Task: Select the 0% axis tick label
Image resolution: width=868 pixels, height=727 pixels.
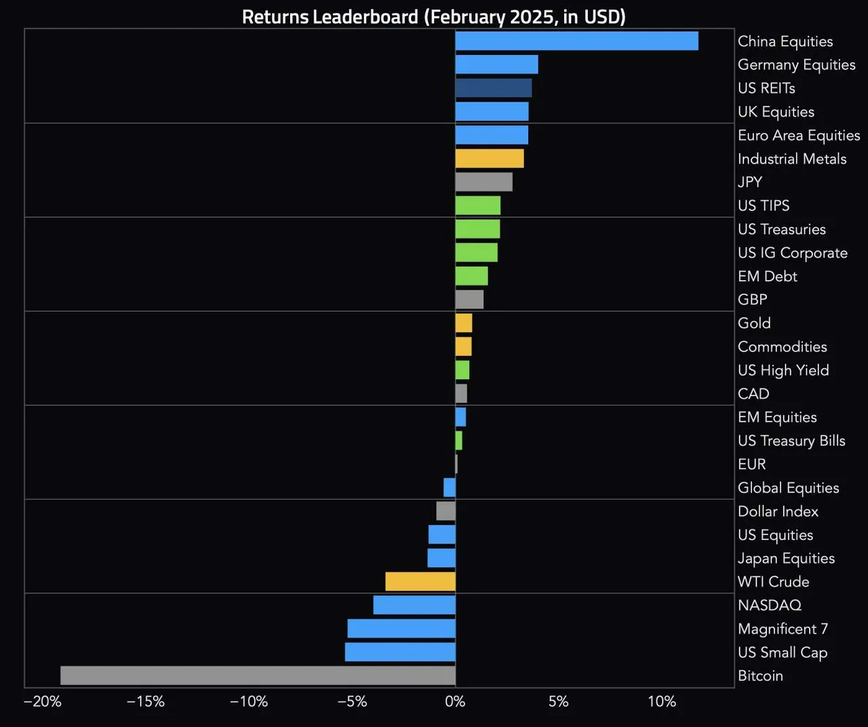Action: pos(455,702)
